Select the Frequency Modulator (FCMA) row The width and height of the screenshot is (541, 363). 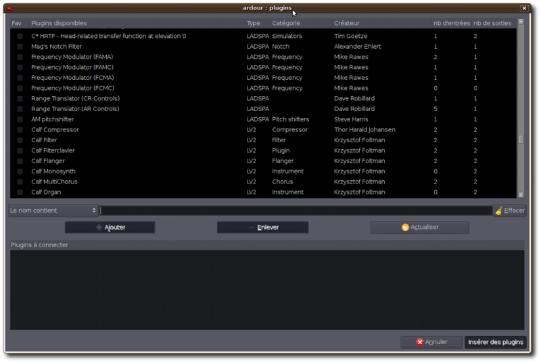(263, 78)
